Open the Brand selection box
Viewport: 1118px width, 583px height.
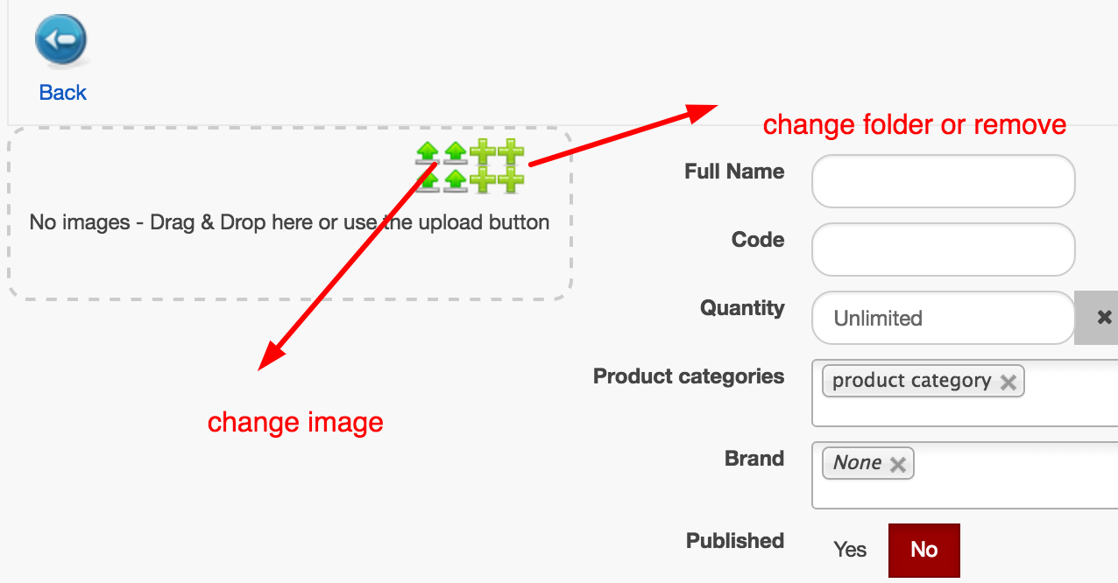(1016, 490)
